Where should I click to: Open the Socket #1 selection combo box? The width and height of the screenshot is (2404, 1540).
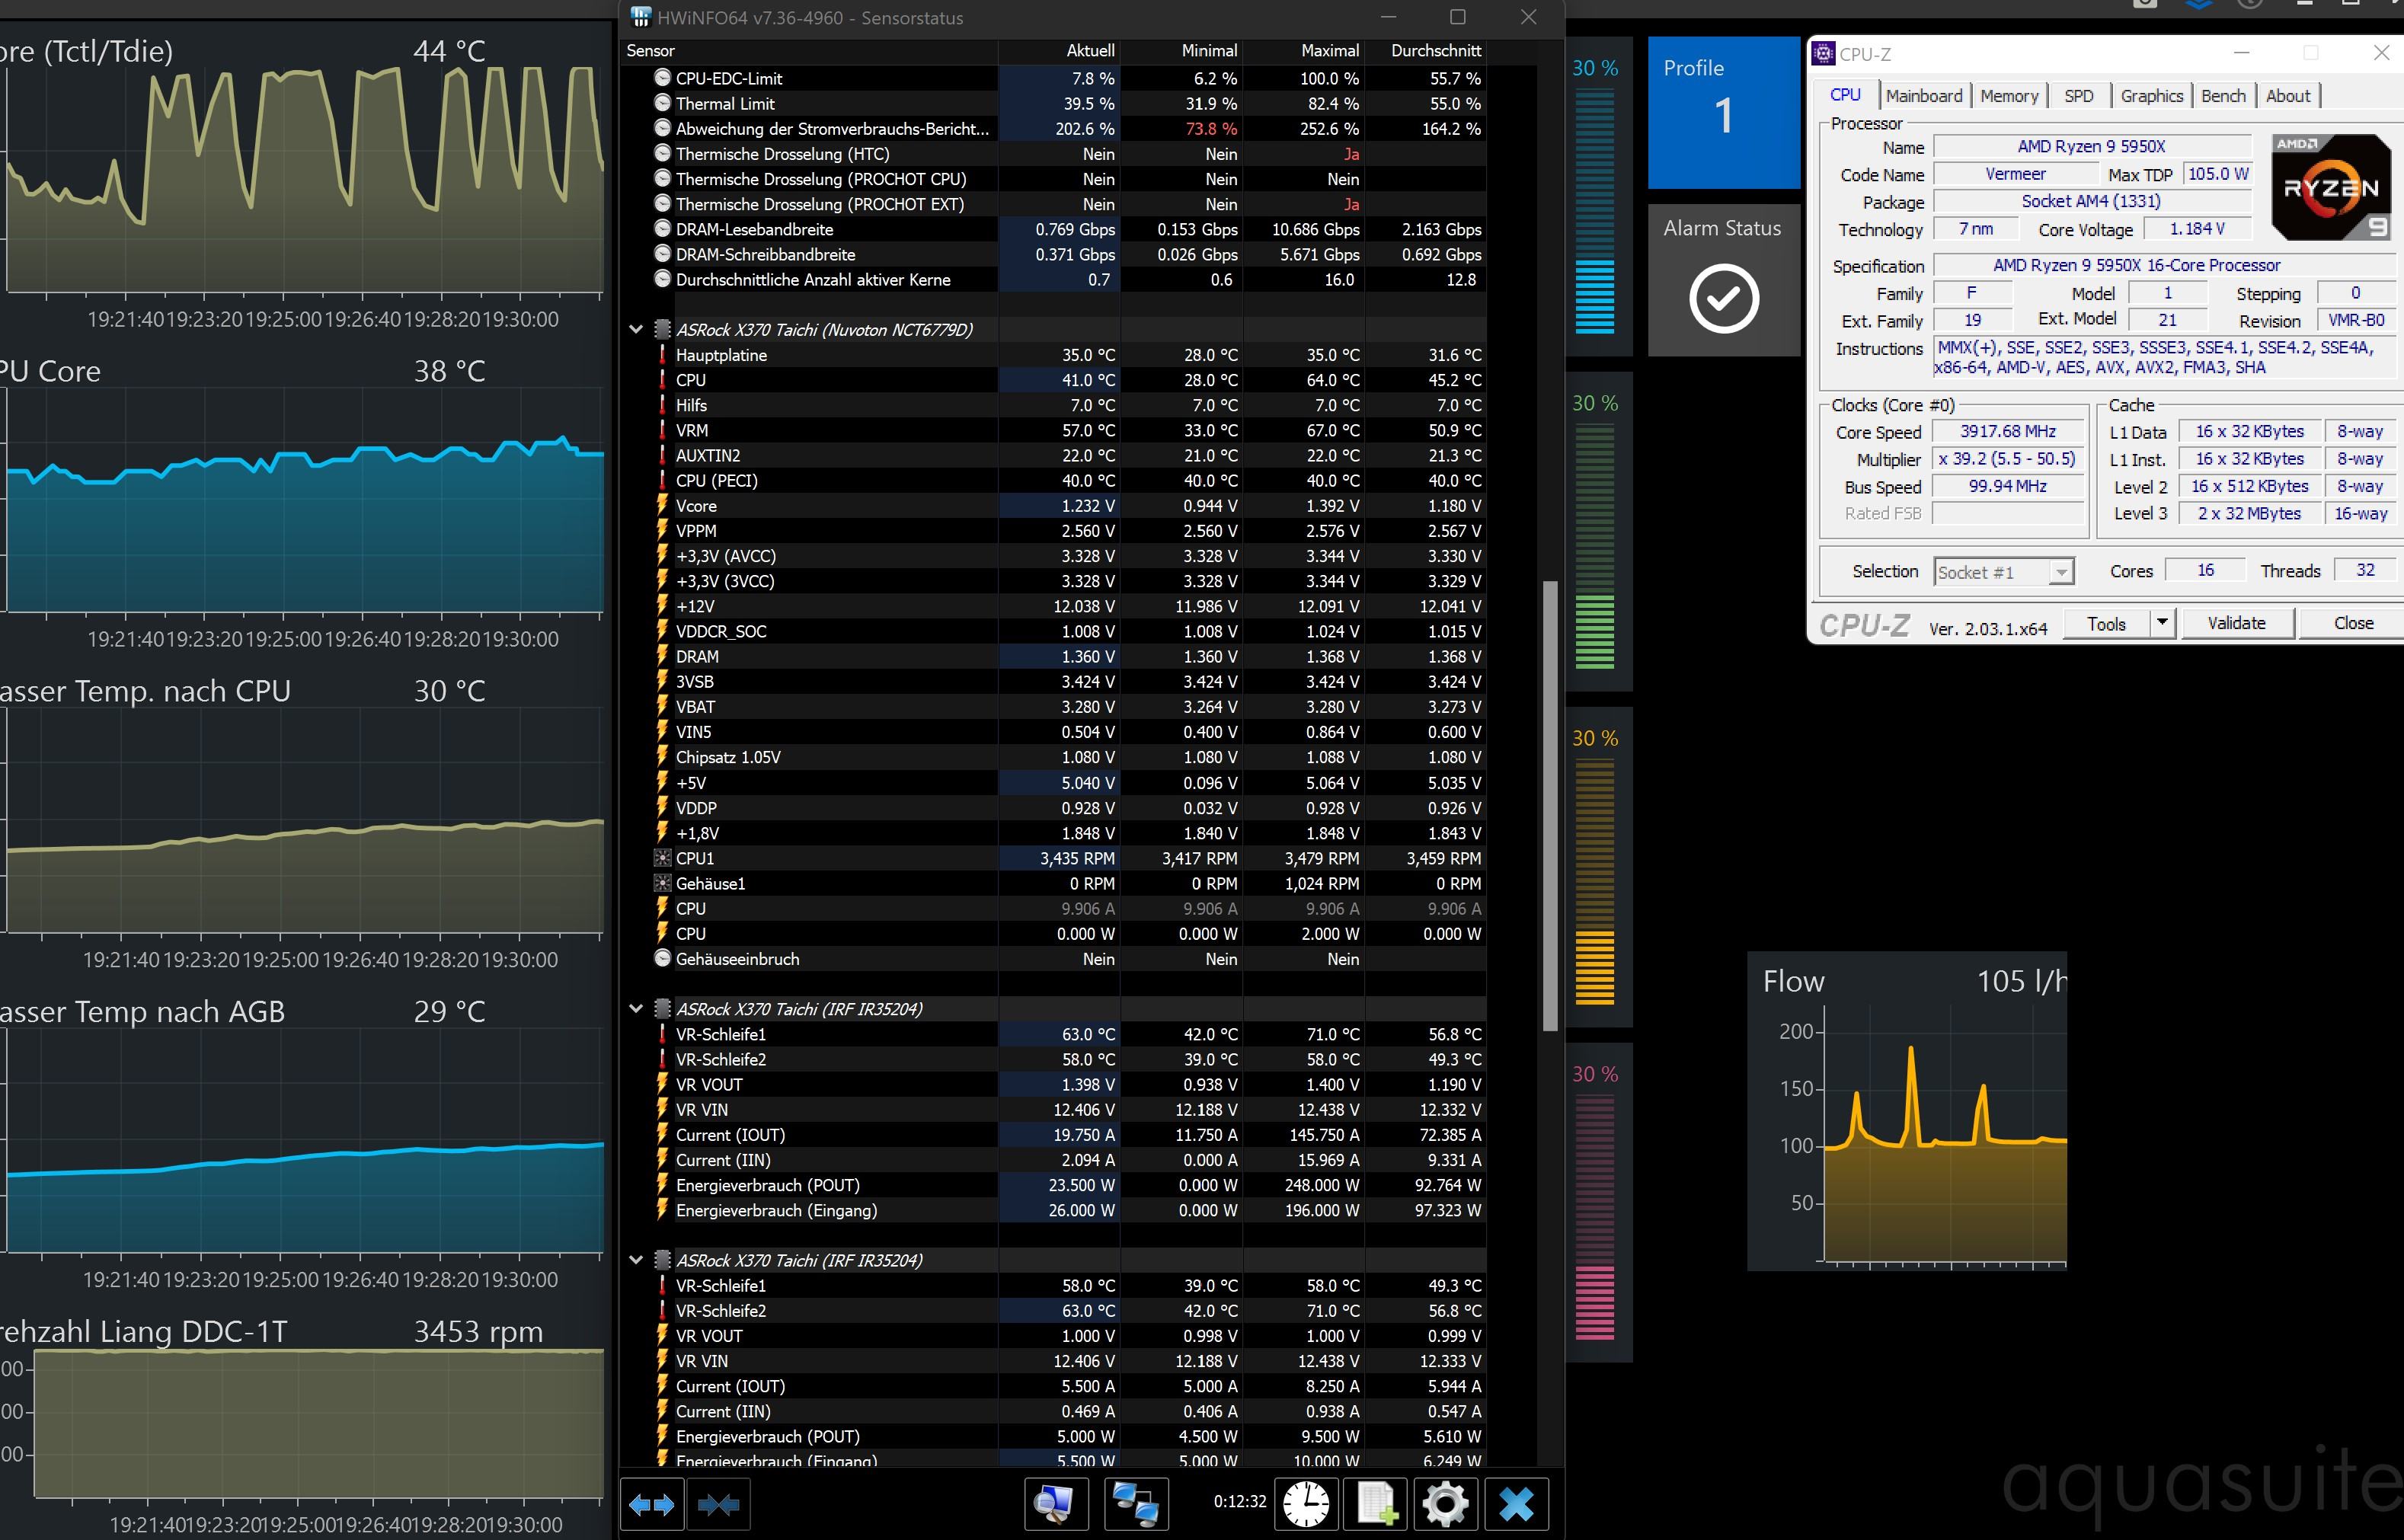pyautogui.click(x=2004, y=572)
